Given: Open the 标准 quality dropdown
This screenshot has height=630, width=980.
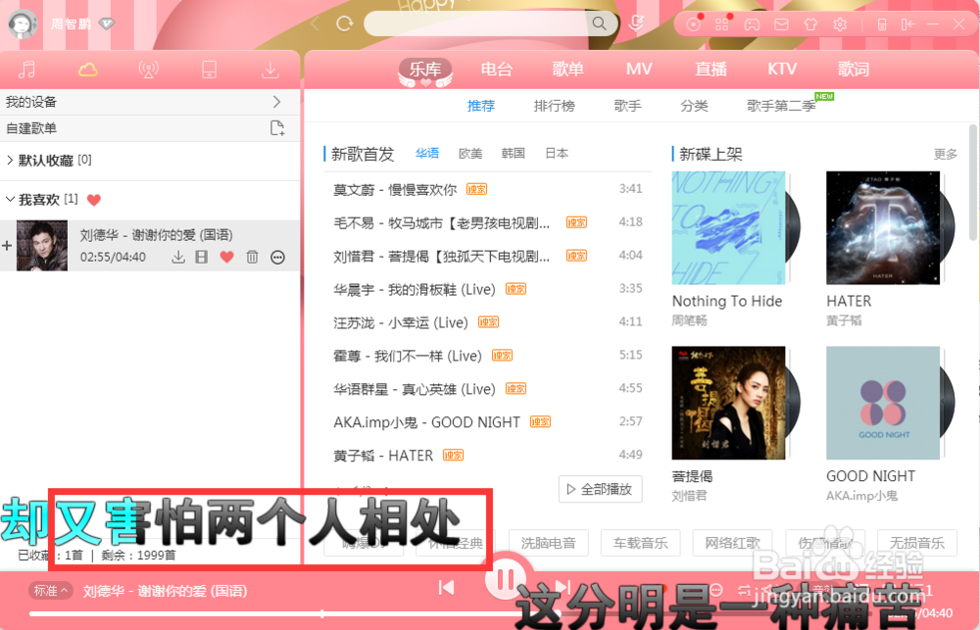Looking at the screenshot, I should [x=51, y=591].
